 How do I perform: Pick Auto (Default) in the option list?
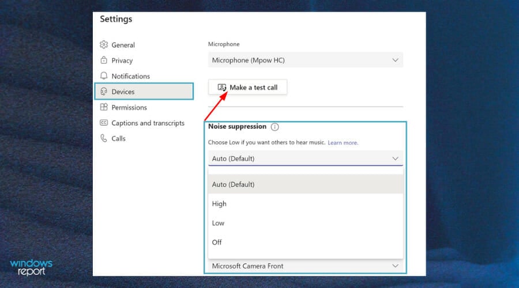(234, 184)
